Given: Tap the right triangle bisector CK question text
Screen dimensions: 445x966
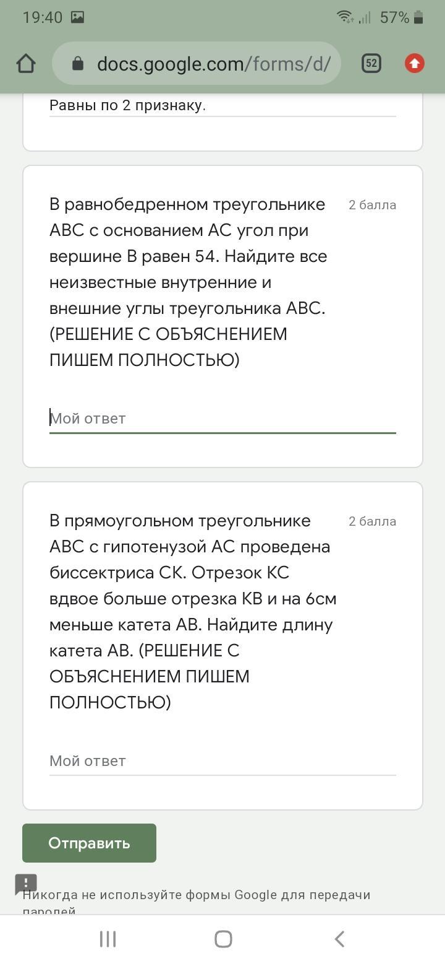Looking at the screenshot, I should pos(192,611).
